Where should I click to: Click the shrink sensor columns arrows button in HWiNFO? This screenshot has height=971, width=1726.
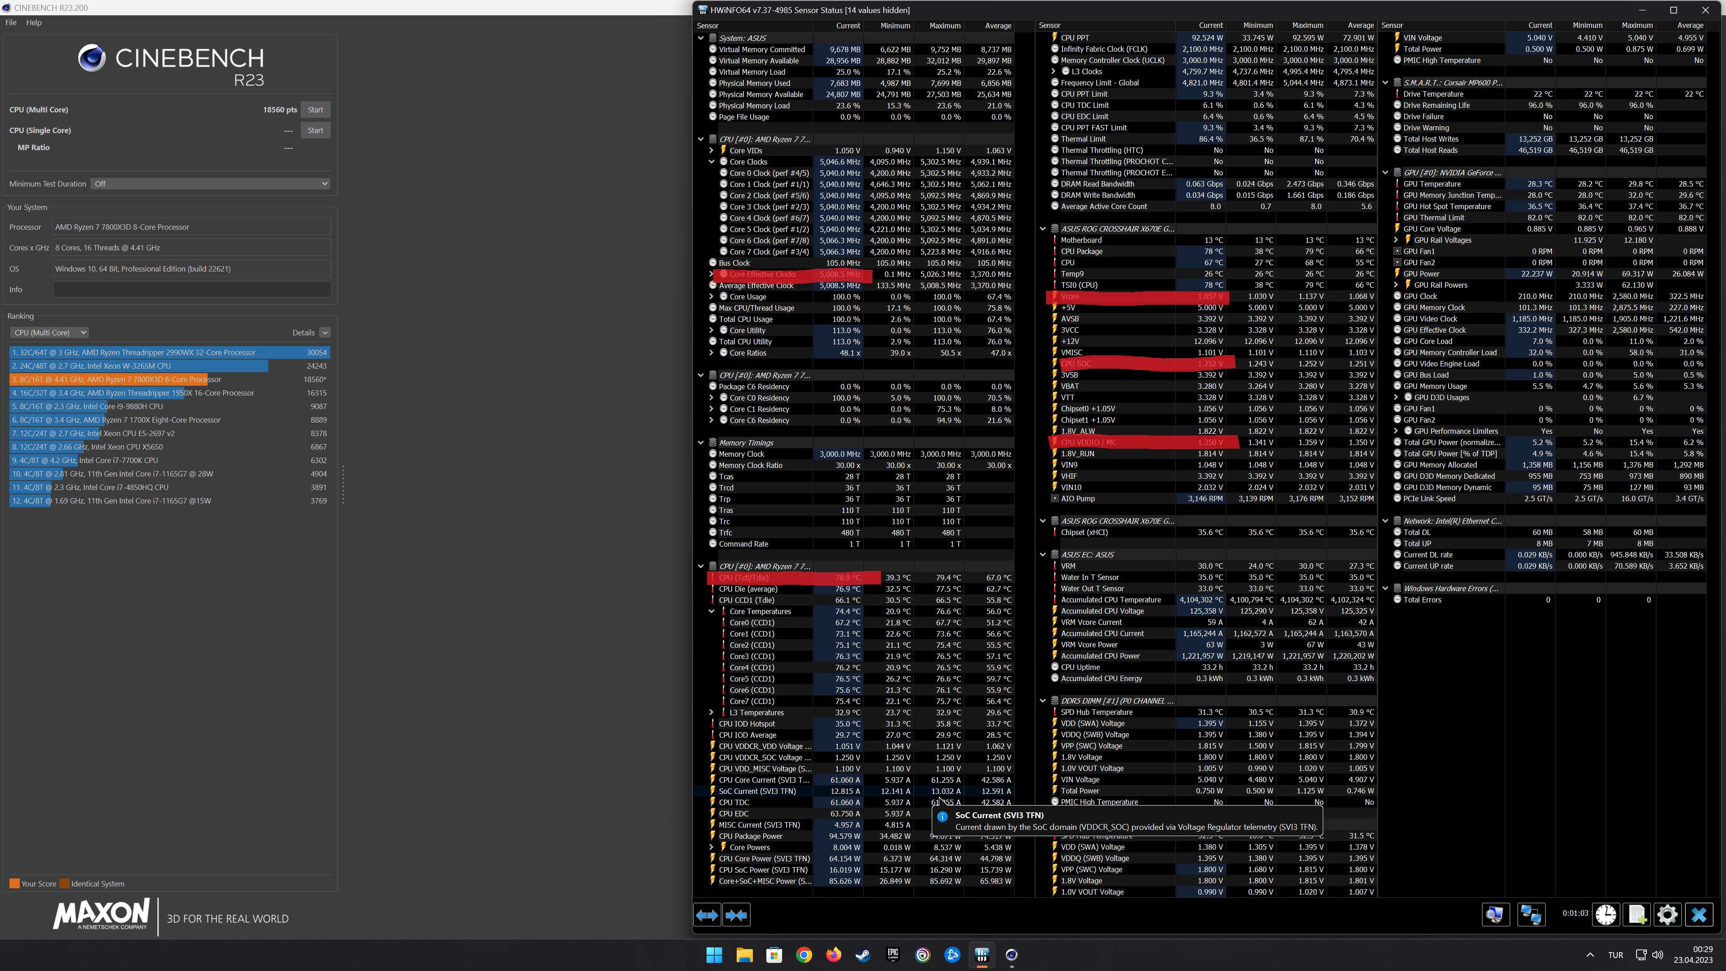736,915
